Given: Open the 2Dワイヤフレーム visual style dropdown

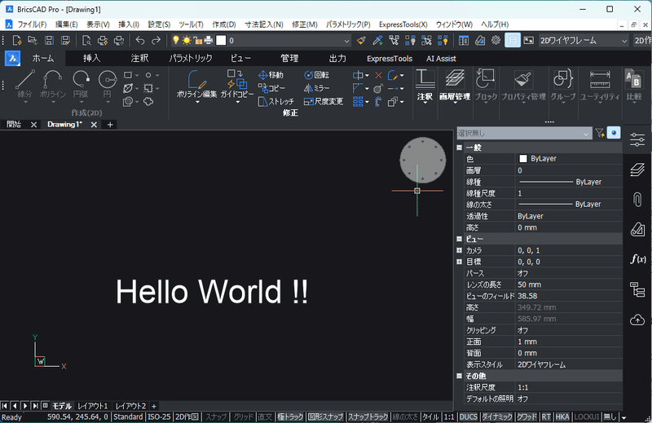Looking at the screenshot, I should [623, 41].
